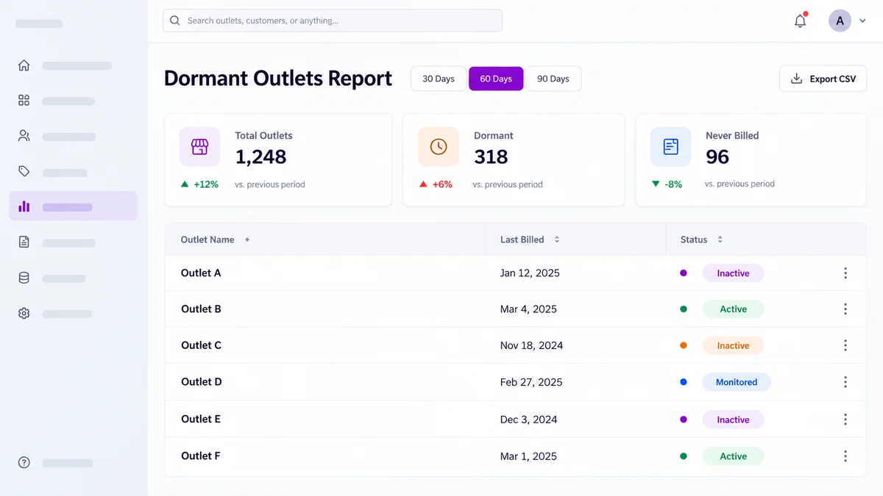The image size is (883, 496).
Task: Click the -8% trend indicator
Action: (x=667, y=184)
